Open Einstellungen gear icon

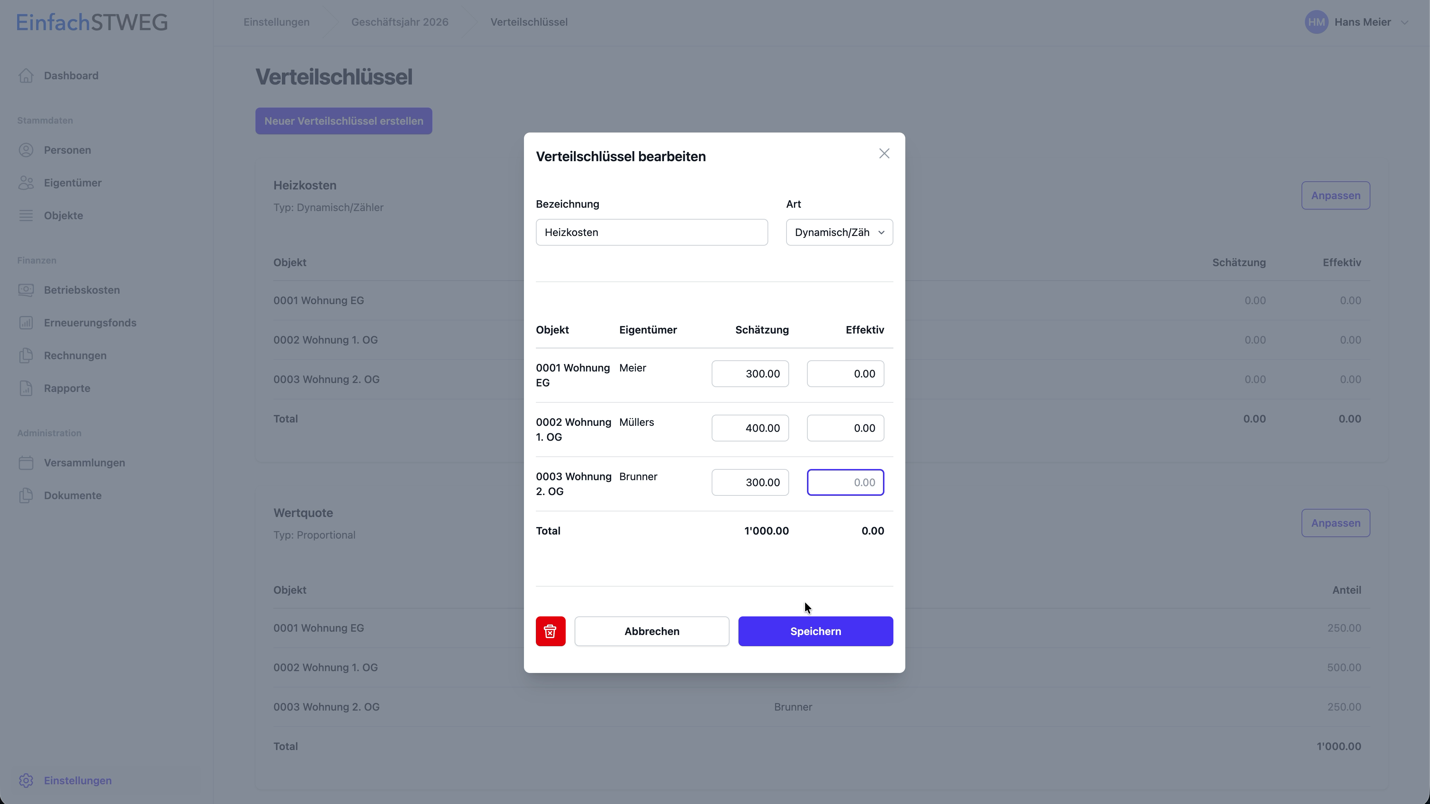click(x=26, y=780)
